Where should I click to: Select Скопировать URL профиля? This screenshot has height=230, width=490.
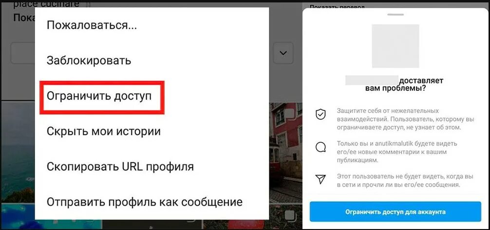120,167
